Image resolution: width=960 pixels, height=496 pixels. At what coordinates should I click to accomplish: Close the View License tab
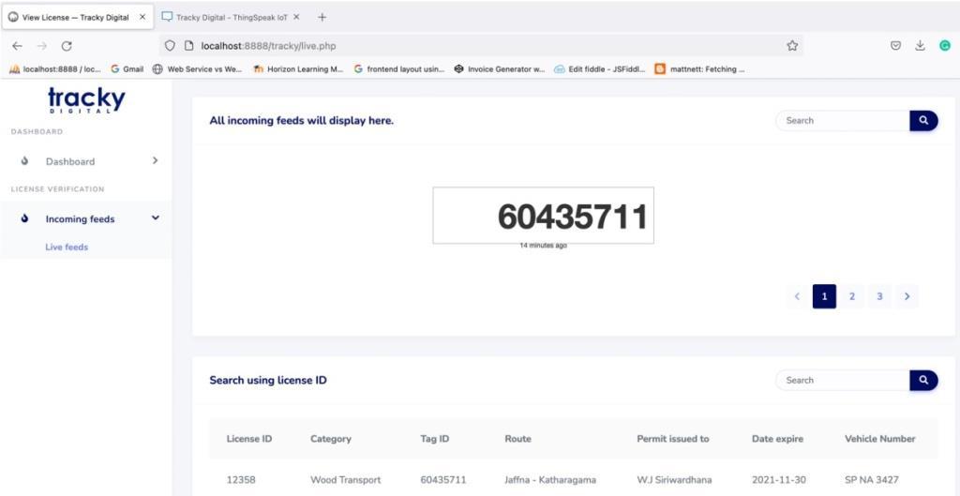pyautogui.click(x=142, y=17)
